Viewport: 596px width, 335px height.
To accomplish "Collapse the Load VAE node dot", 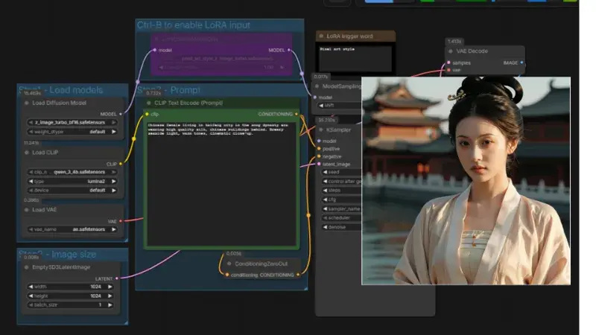I will coord(27,209).
